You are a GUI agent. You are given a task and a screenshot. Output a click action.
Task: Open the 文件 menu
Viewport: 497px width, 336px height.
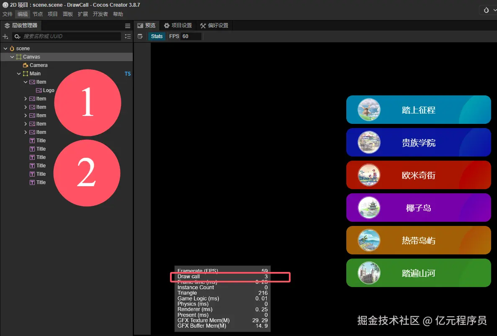click(8, 14)
